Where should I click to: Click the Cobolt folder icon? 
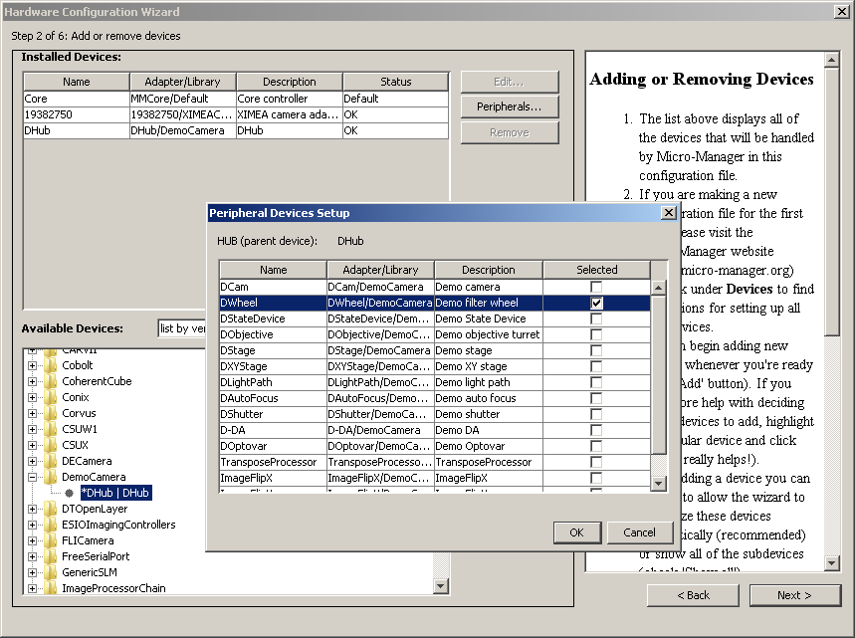tap(50, 365)
